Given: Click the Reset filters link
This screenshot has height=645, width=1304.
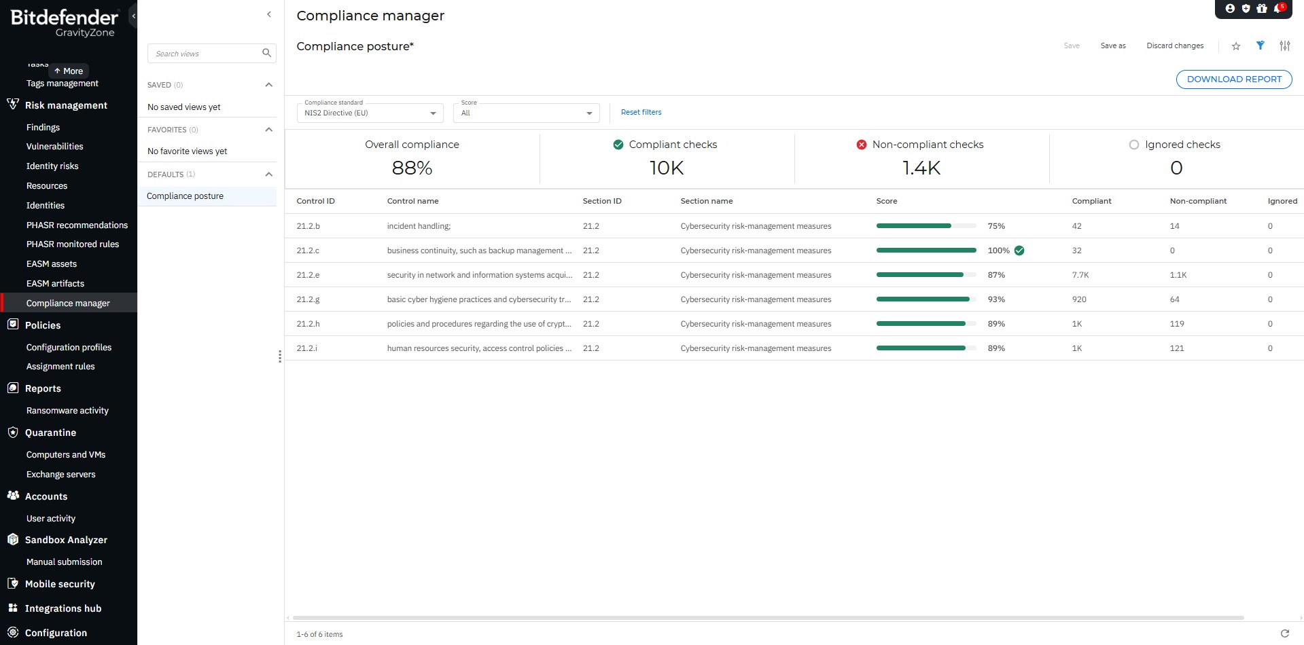Looking at the screenshot, I should pos(641,113).
